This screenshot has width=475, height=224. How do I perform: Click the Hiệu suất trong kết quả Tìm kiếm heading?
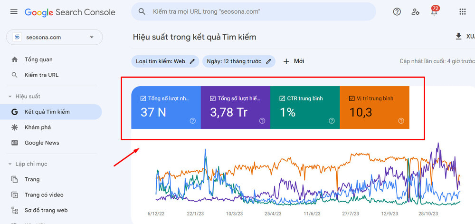pyautogui.click(x=194, y=37)
